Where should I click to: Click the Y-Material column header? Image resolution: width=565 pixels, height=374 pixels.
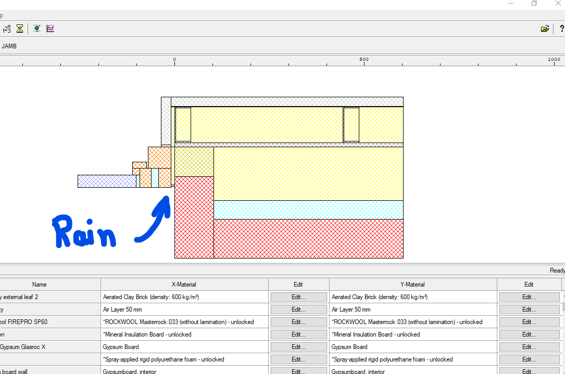[x=413, y=285]
